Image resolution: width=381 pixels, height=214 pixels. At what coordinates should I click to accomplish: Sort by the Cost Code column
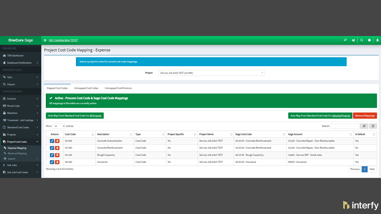coord(79,134)
